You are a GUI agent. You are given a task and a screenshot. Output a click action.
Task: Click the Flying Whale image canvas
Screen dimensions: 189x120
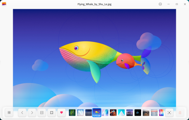click(94, 58)
